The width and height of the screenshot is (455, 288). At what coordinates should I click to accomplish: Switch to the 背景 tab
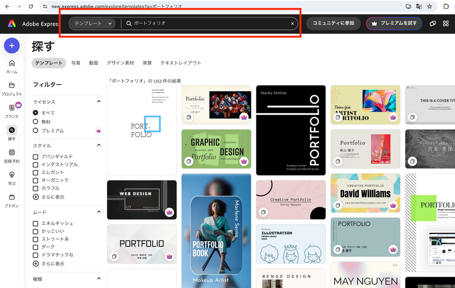click(x=147, y=63)
